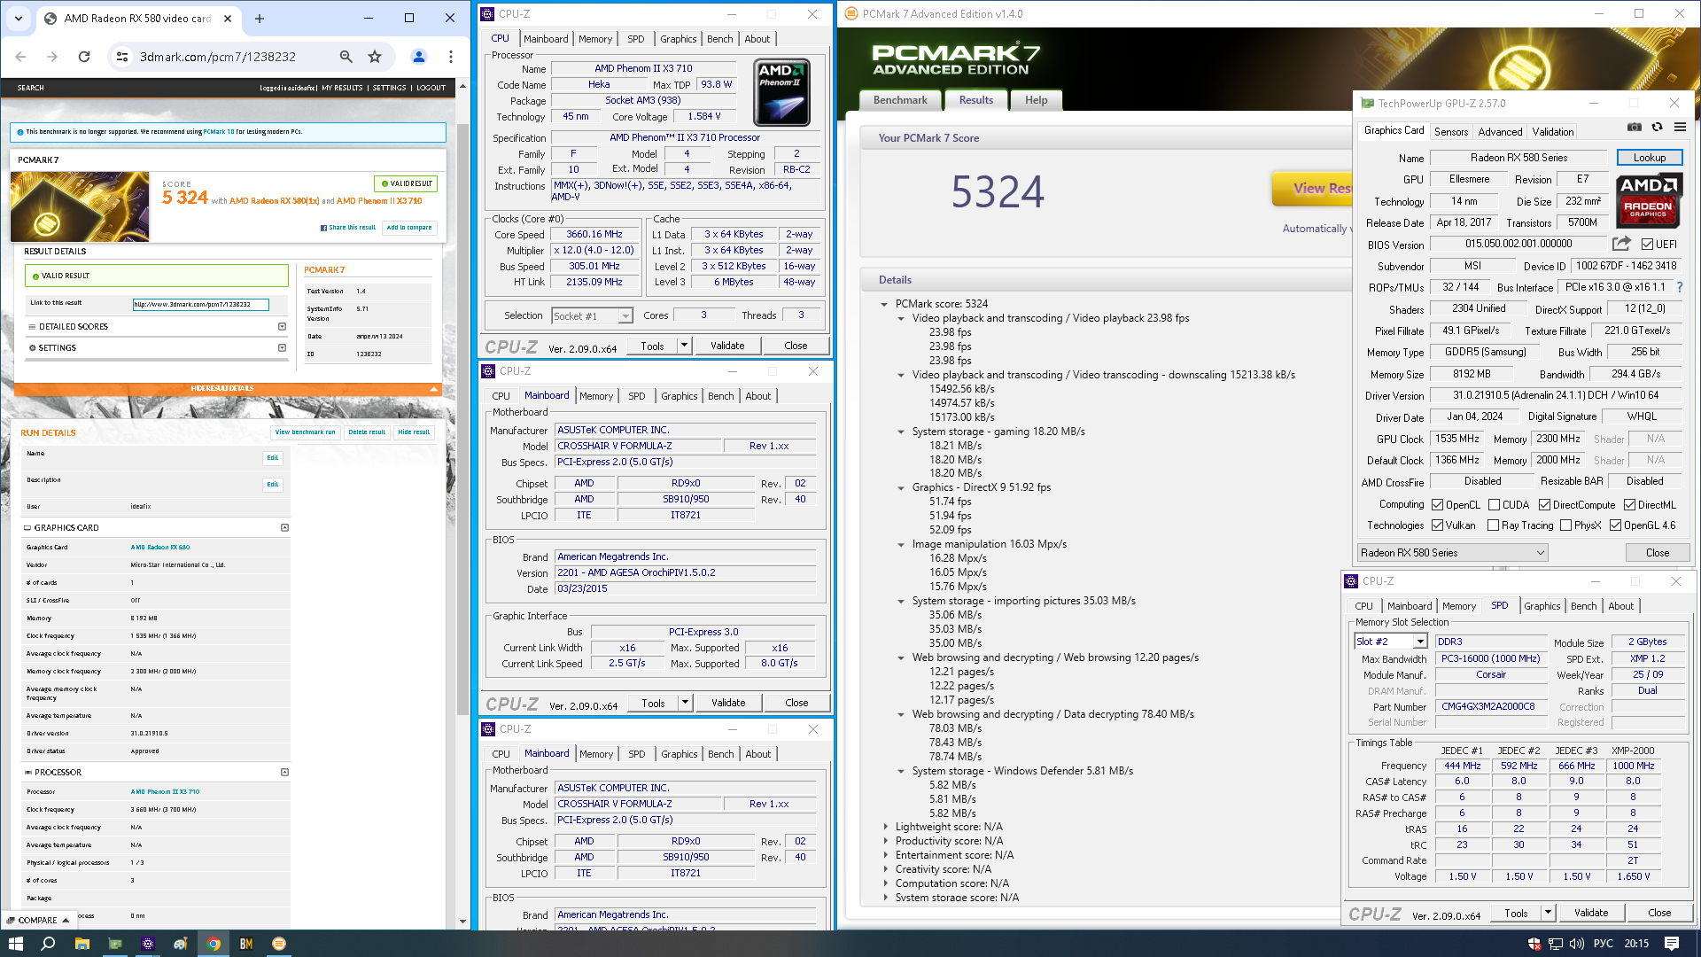Toggle the PhysX checkbox
The height and width of the screenshot is (957, 1701).
1565,525
